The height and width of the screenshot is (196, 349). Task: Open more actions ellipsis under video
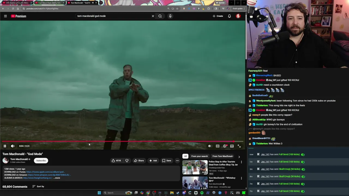pos(177,161)
